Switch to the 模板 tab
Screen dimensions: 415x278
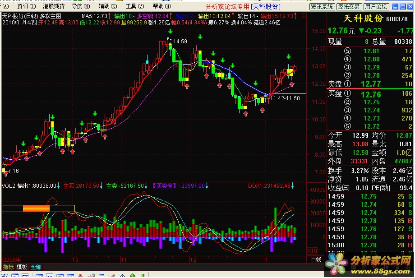click(x=22, y=267)
